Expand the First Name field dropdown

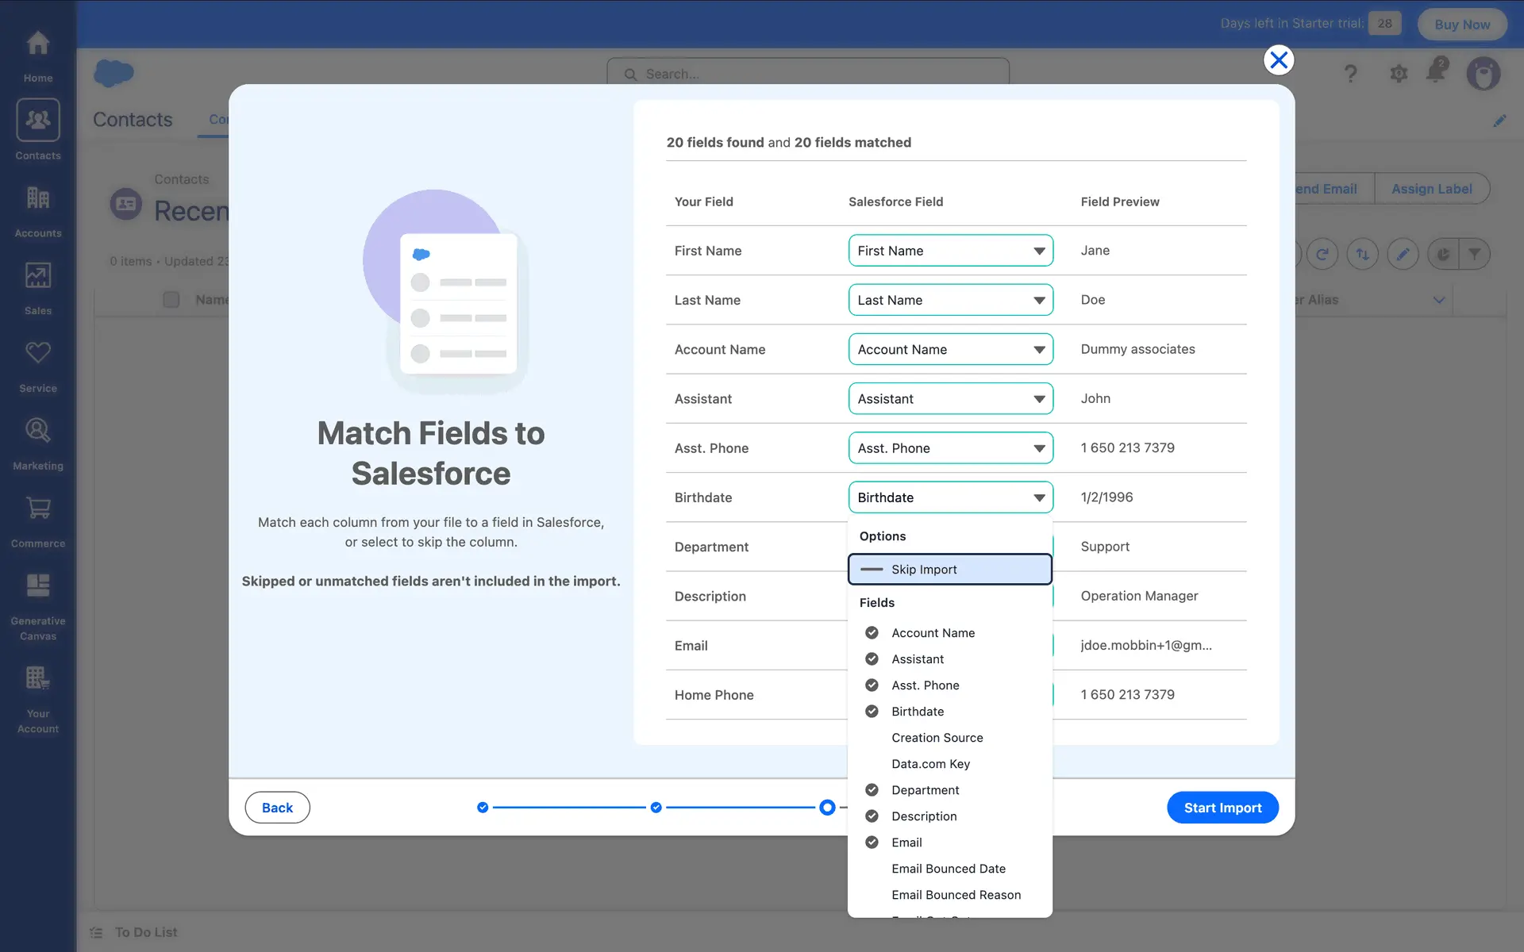tap(950, 251)
